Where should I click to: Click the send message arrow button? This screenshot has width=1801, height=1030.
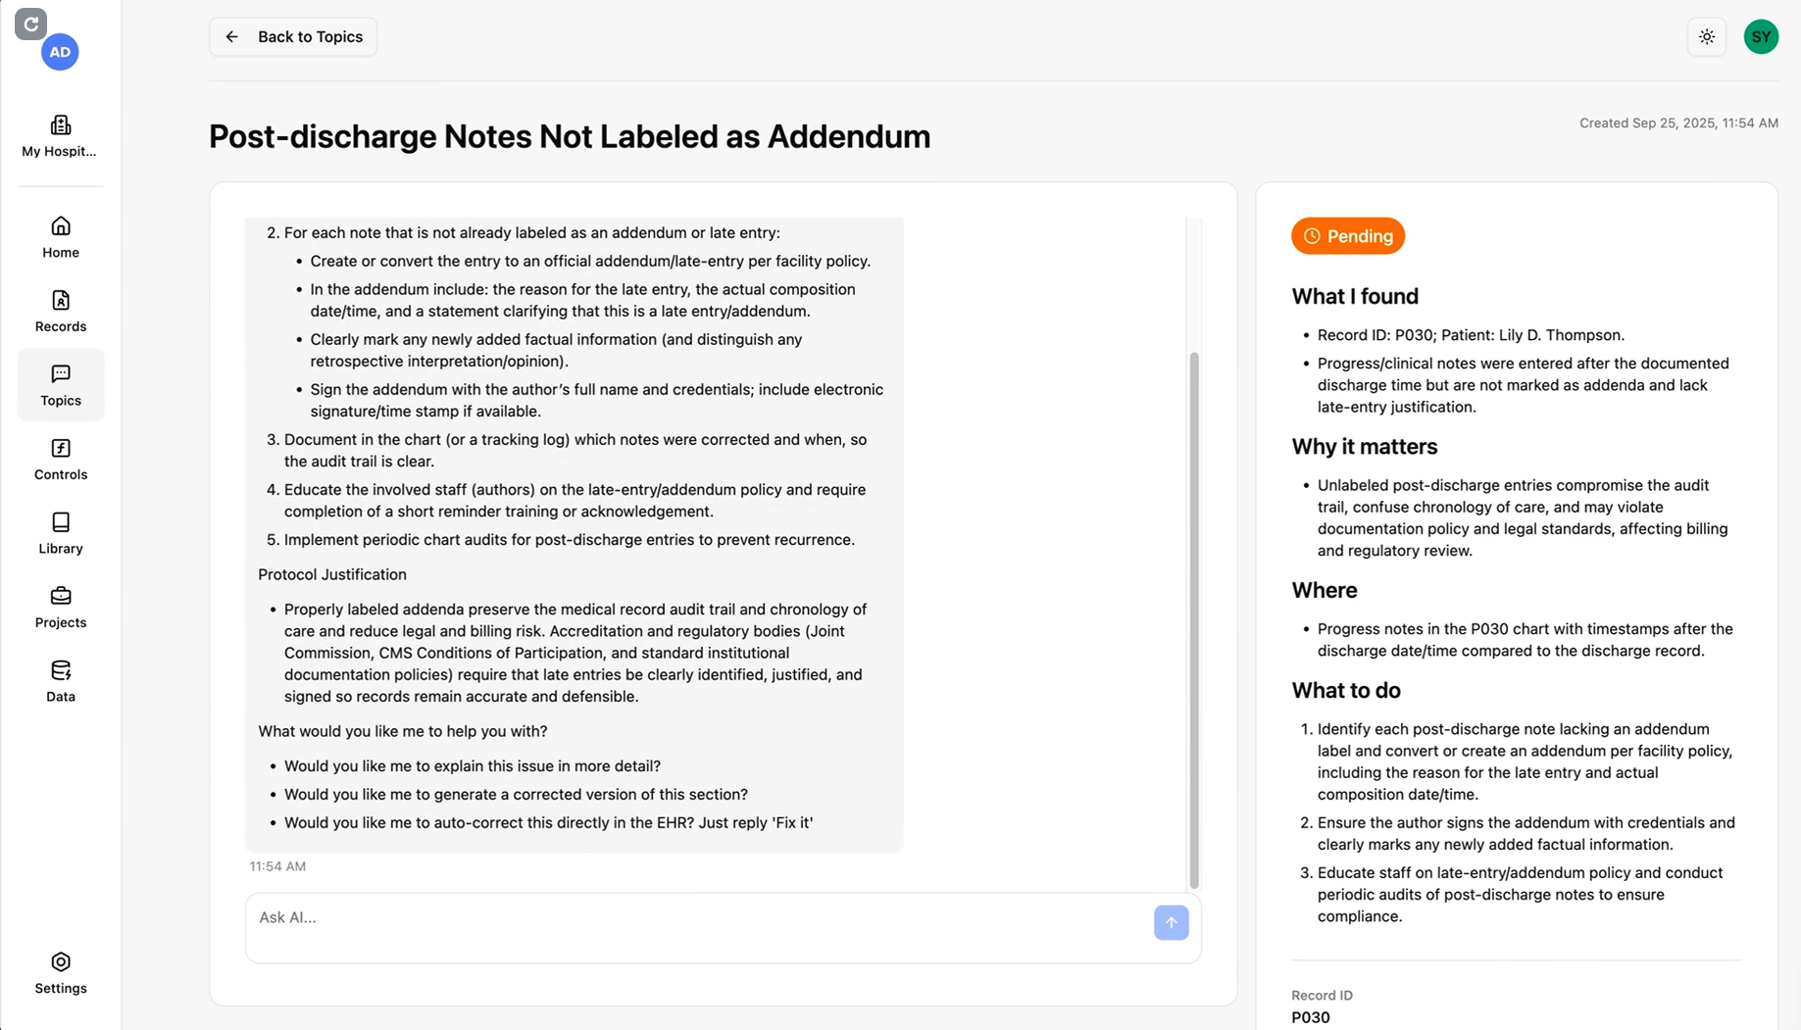tap(1171, 922)
